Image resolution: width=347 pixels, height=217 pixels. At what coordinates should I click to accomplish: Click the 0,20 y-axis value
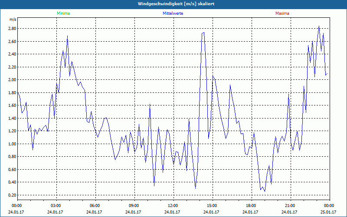pyautogui.click(x=13, y=195)
